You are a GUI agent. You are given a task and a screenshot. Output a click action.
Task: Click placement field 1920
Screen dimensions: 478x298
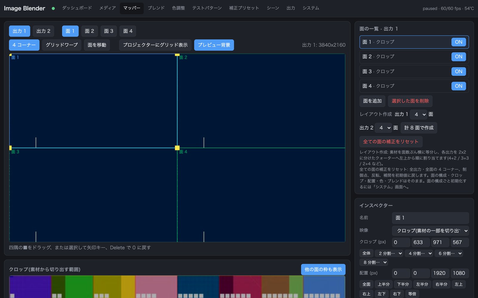(x=440, y=273)
